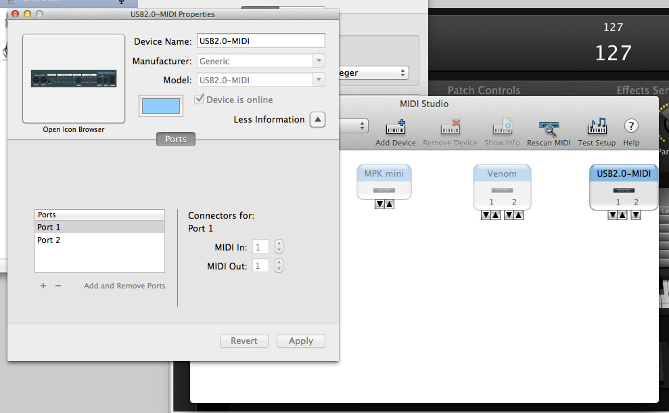Select the Venom device
Viewport: 669px width, 413px height.
(502, 187)
